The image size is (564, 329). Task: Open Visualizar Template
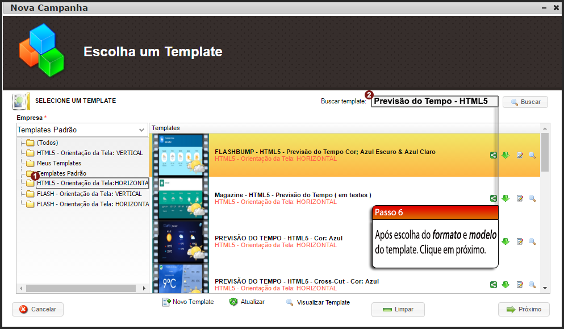pyautogui.click(x=317, y=302)
